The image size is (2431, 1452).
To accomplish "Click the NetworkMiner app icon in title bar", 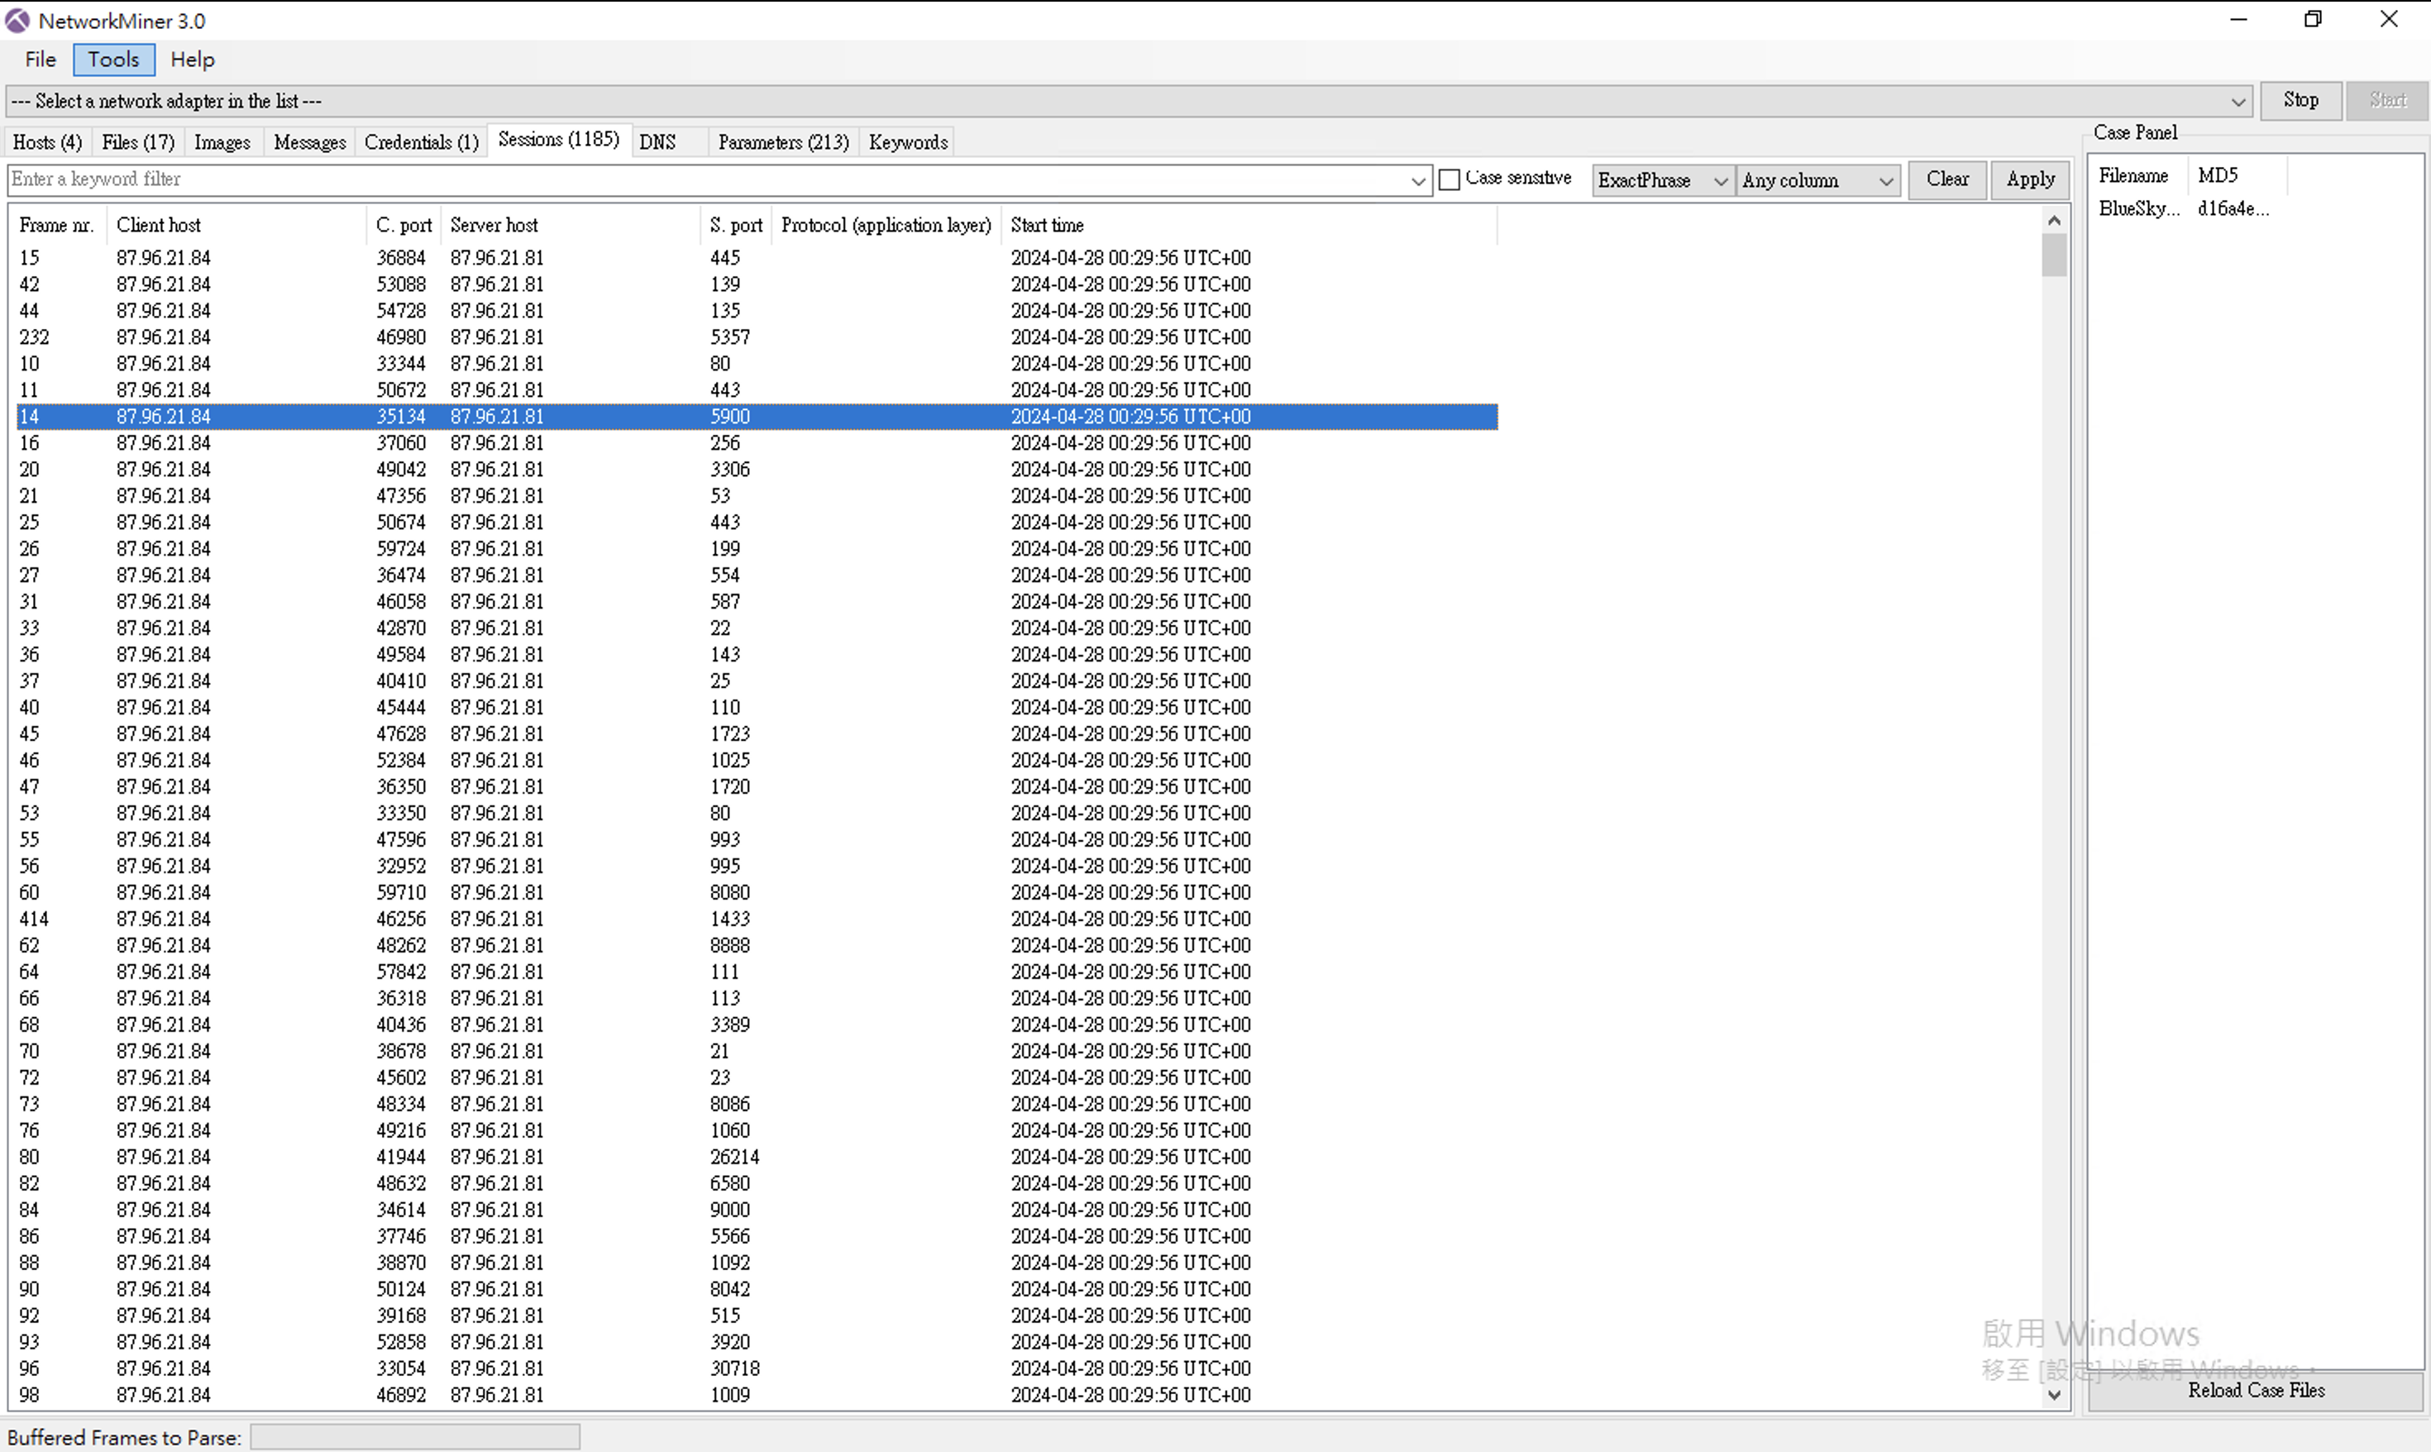I will click(x=17, y=21).
